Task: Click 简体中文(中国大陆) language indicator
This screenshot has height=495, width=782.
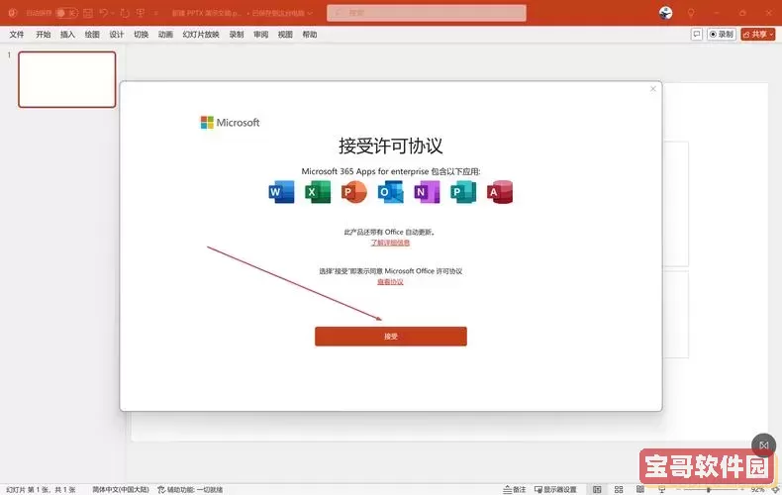Action: (121, 489)
